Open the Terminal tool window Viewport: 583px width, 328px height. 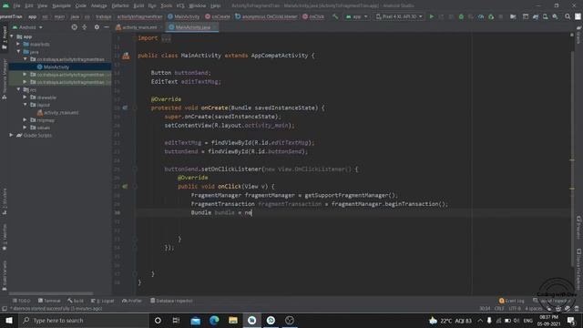pos(49,301)
